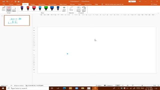The height and width of the screenshot is (90, 160).
Task: Show hidden system tray icons
Action: (x=118, y=88)
